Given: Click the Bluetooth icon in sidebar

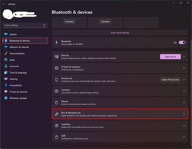Looking at the screenshot, I should (6, 41).
